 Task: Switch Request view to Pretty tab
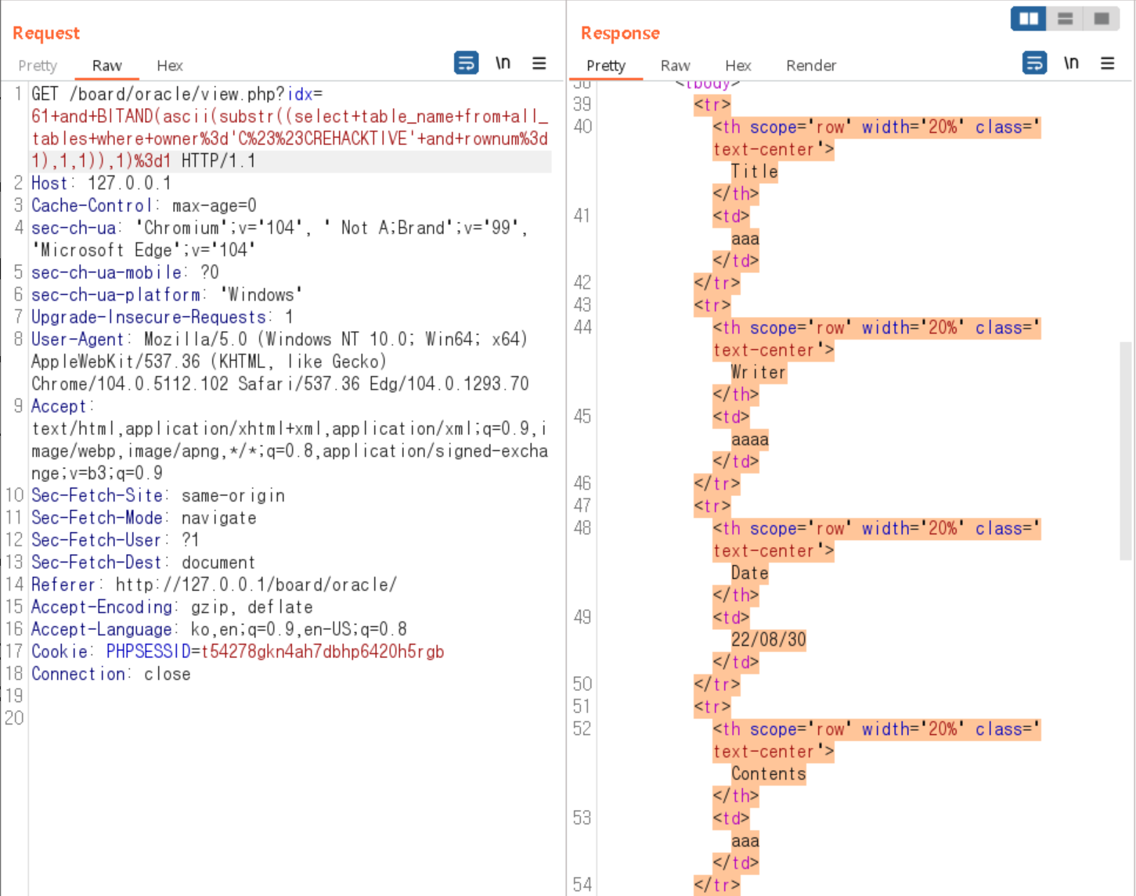(x=38, y=66)
